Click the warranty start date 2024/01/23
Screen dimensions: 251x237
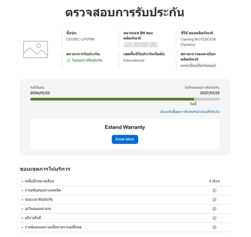coord(40,93)
